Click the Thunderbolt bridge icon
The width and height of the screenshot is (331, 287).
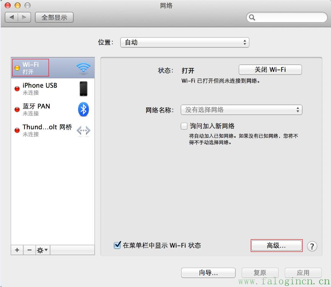tap(83, 131)
